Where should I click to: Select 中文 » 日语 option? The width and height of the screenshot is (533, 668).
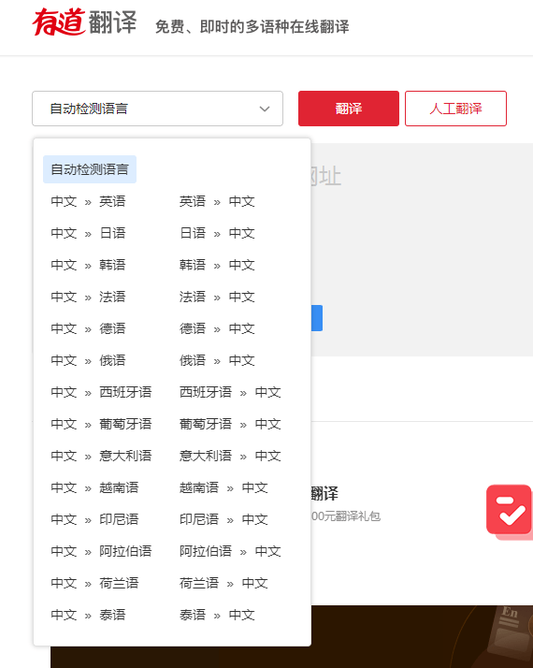point(88,233)
